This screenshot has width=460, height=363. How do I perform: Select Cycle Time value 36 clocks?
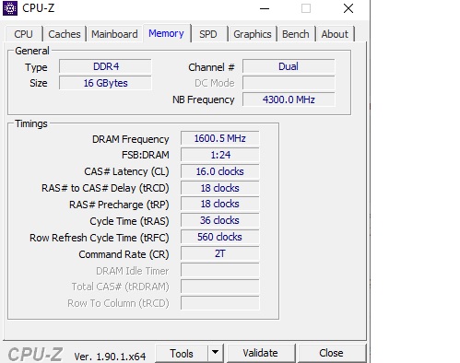[x=220, y=221]
